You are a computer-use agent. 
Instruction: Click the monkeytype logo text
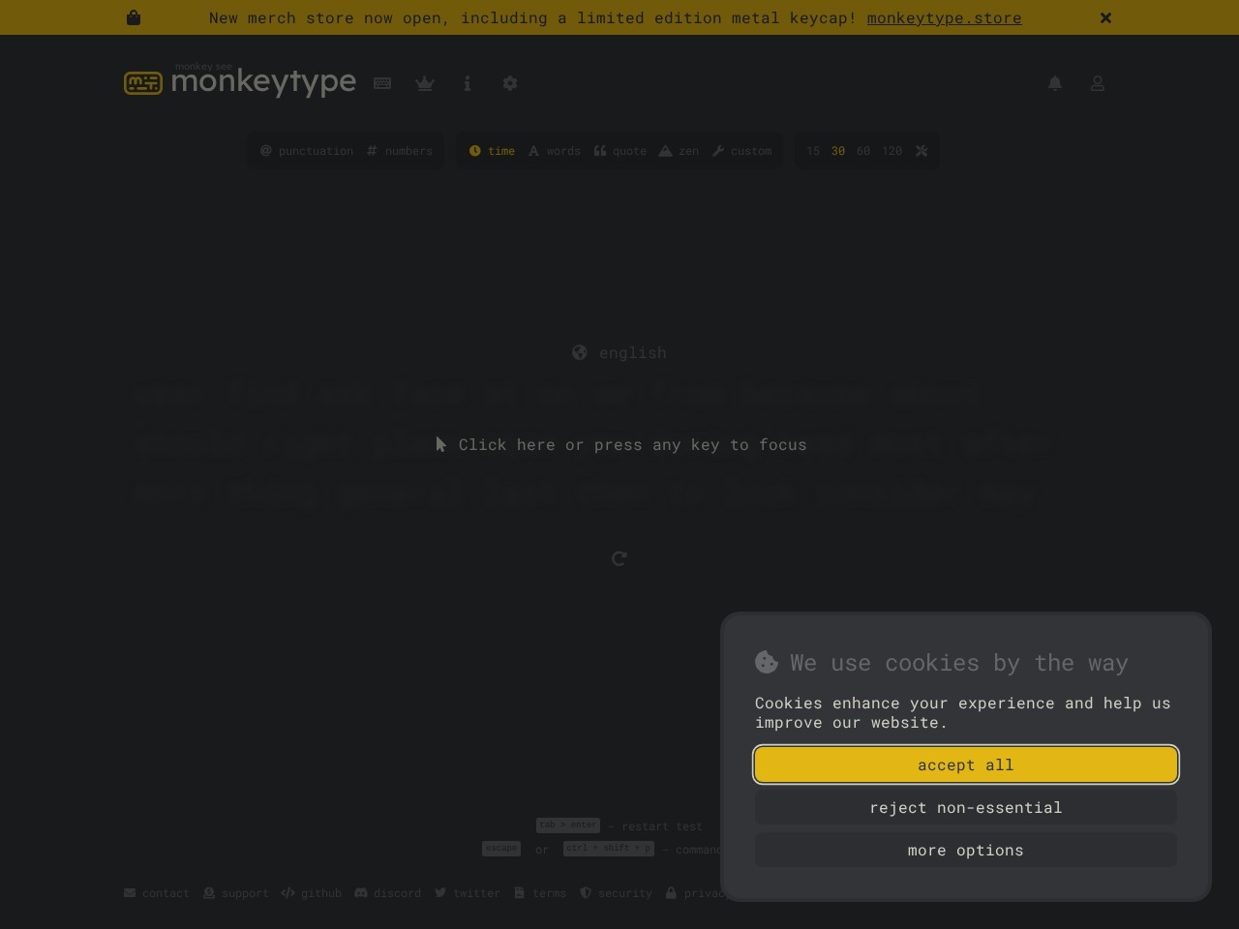263,81
